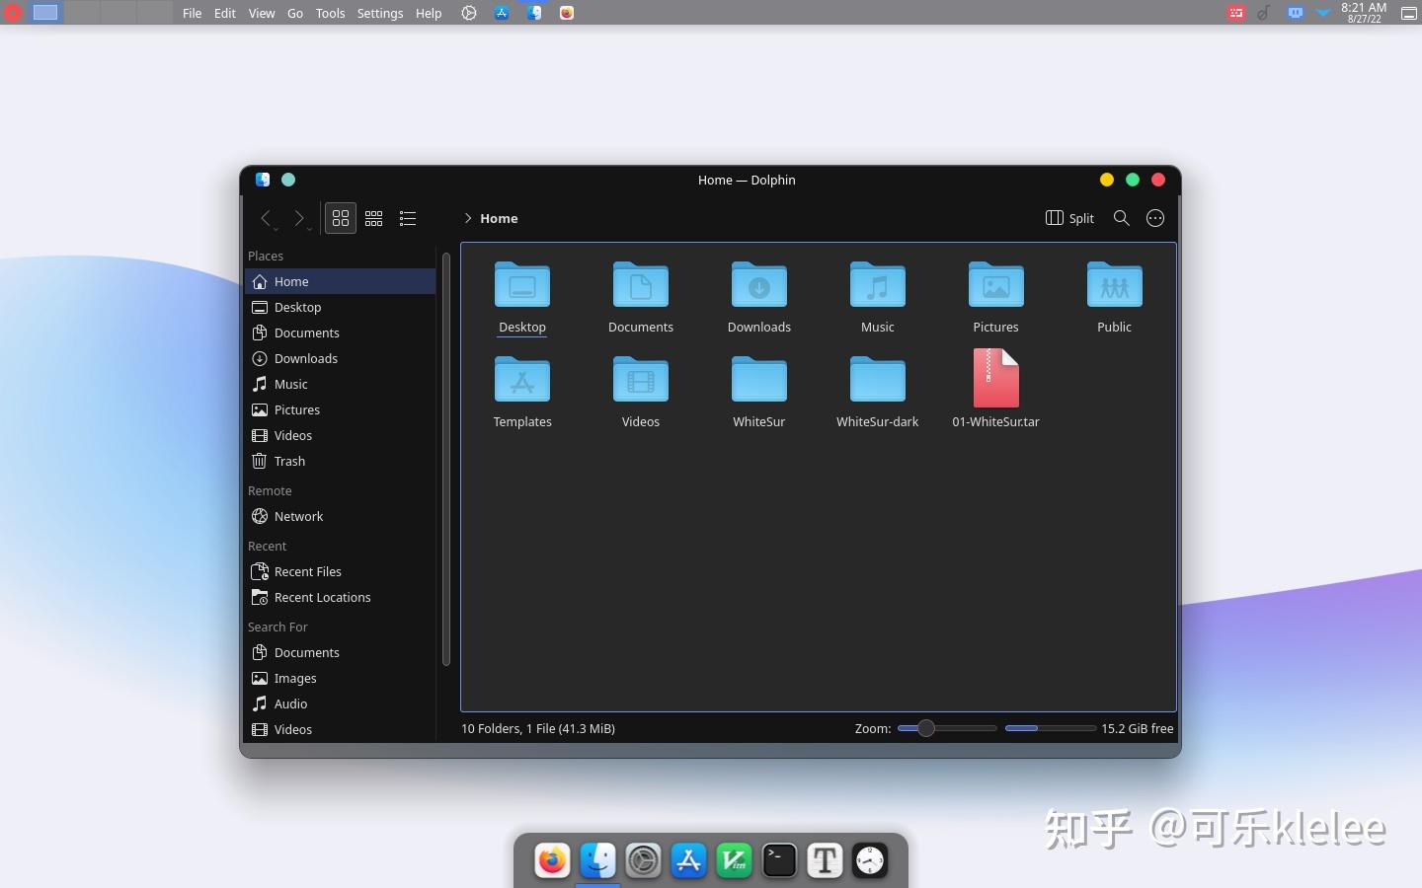Open Images under Search For

coord(294,678)
